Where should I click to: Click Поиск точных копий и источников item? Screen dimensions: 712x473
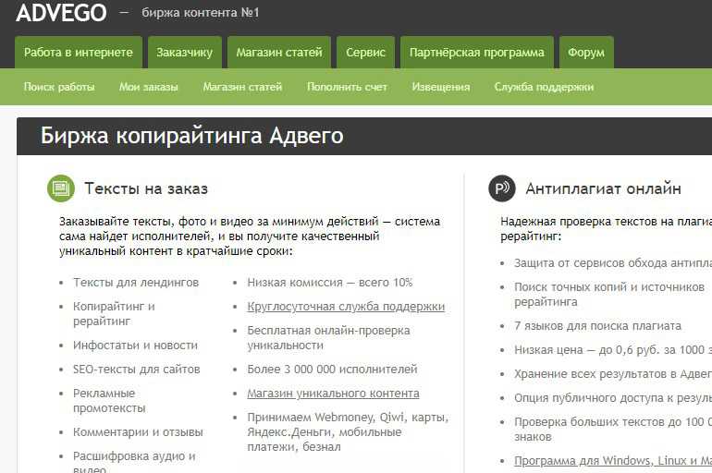pyautogui.click(x=609, y=295)
